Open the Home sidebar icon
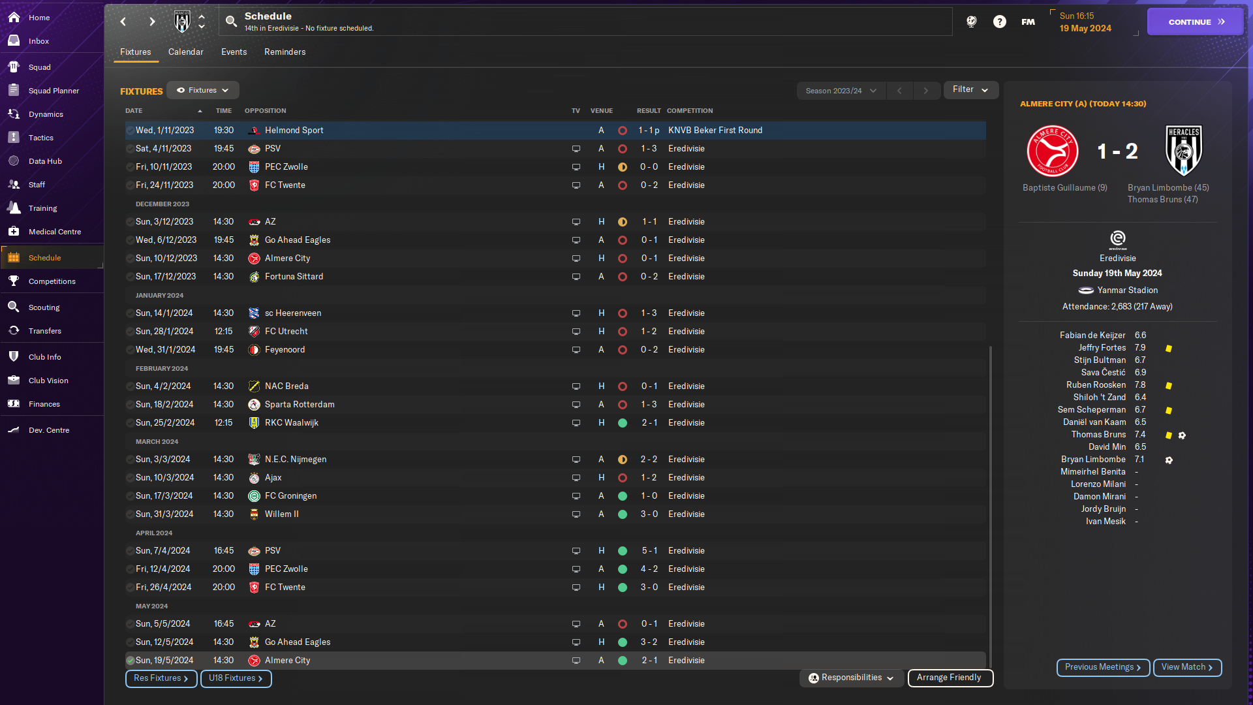The width and height of the screenshot is (1253, 705). [x=14, y=18]
